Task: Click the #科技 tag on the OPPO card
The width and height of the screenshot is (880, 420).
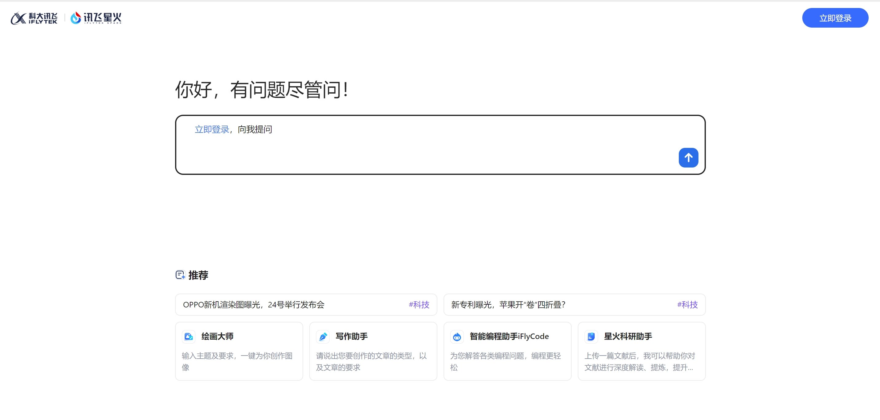Action: (419, 305)
